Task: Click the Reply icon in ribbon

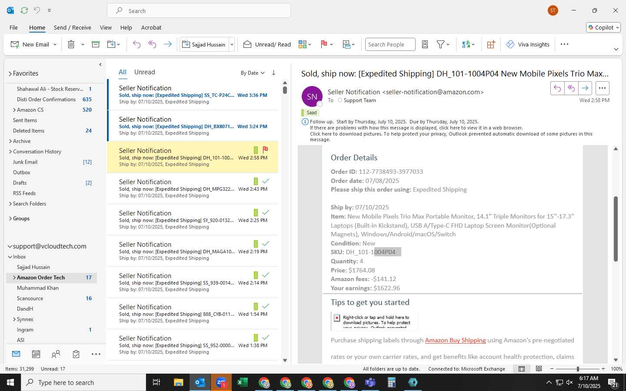Action: click(x=137, y=44)
